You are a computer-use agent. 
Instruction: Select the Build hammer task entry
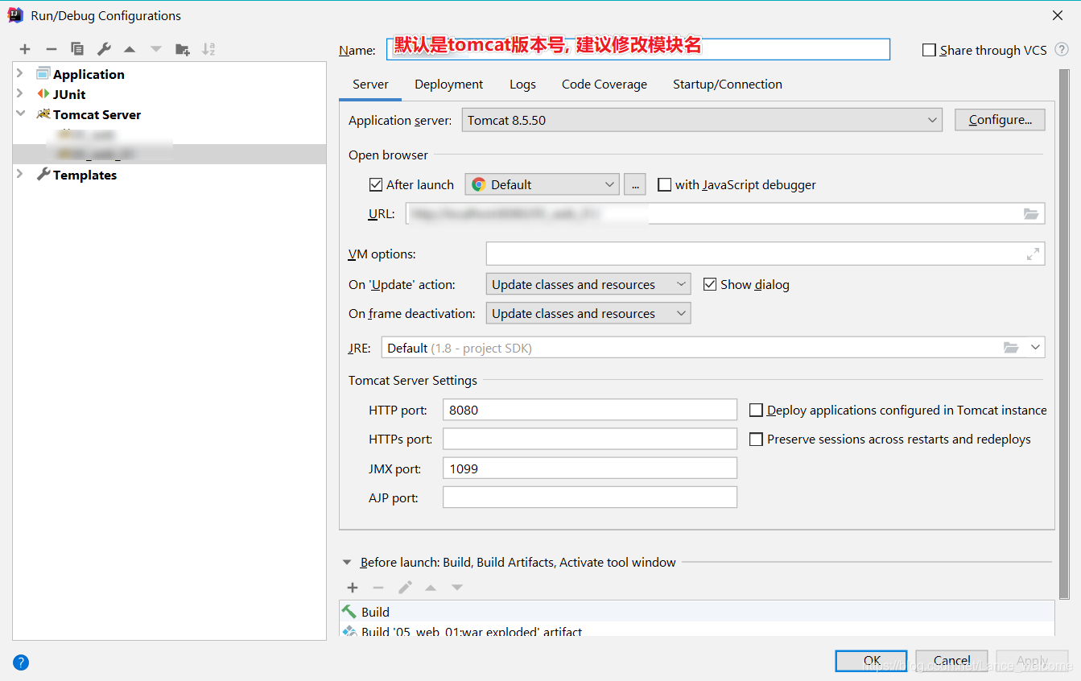(696, 612)
